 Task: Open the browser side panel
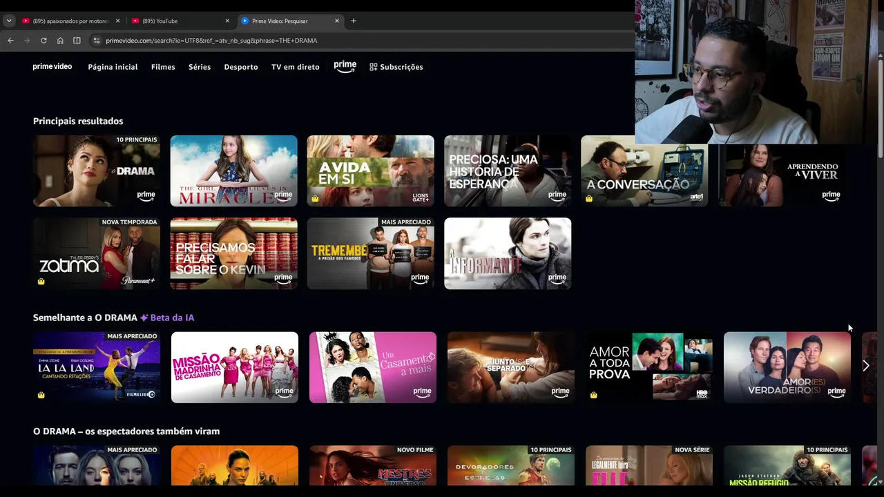click(x=77, y=41)
